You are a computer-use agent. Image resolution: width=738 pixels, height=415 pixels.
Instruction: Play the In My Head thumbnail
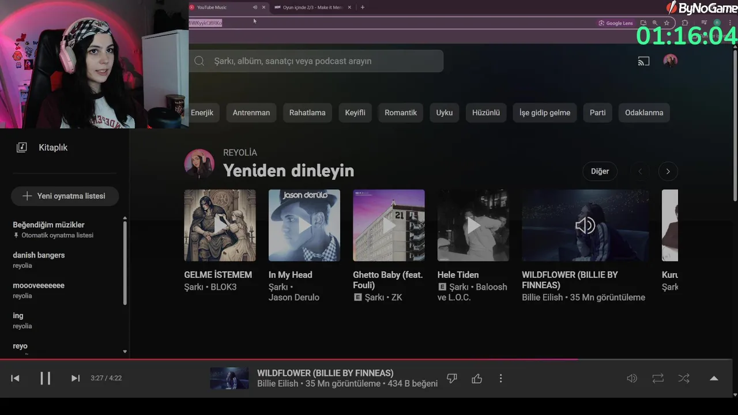304,225
